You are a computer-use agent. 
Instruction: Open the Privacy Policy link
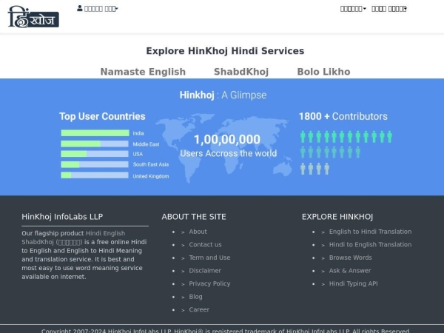209,283
